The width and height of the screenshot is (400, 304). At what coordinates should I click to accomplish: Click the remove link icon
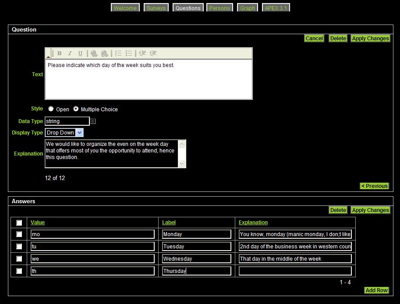tap(104, 53)
